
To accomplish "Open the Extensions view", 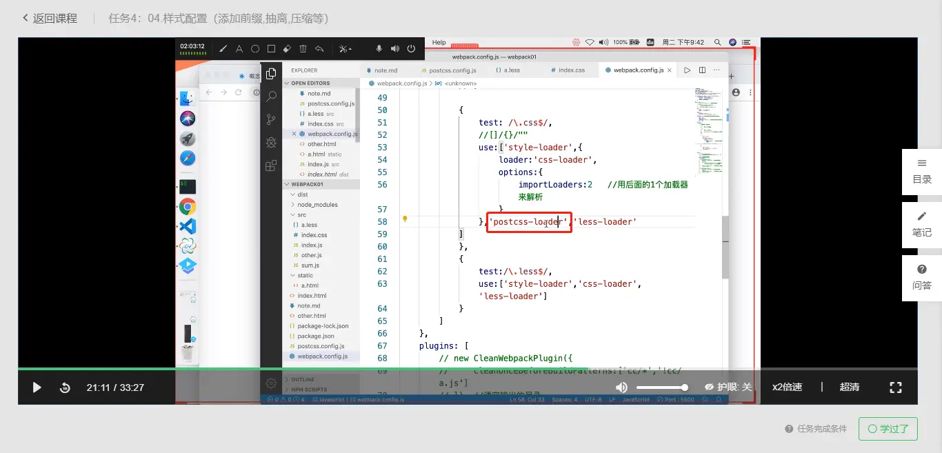I will pyautogui.click(x=271, y=165).
